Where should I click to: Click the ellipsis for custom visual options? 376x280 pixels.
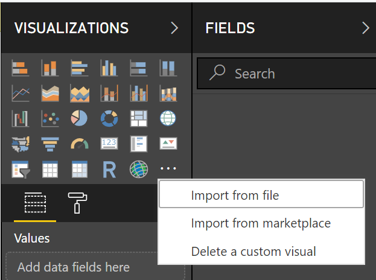[167, 170]
